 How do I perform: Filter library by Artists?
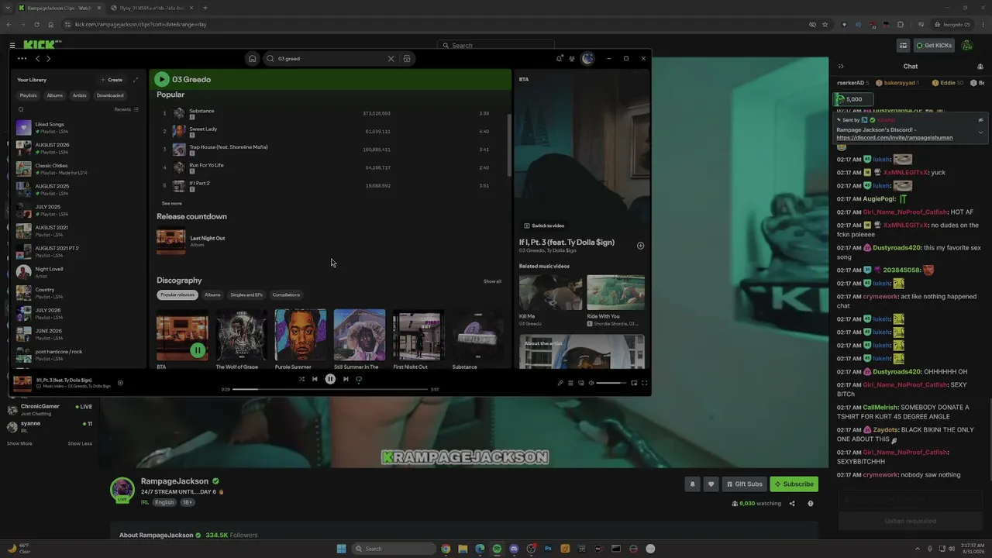pos(80,95)
